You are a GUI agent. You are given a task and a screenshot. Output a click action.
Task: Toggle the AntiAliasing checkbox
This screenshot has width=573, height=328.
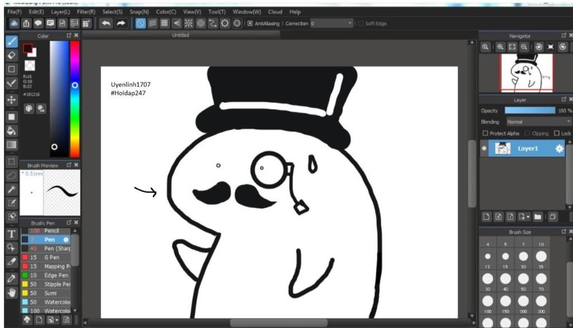click(250, 24)
